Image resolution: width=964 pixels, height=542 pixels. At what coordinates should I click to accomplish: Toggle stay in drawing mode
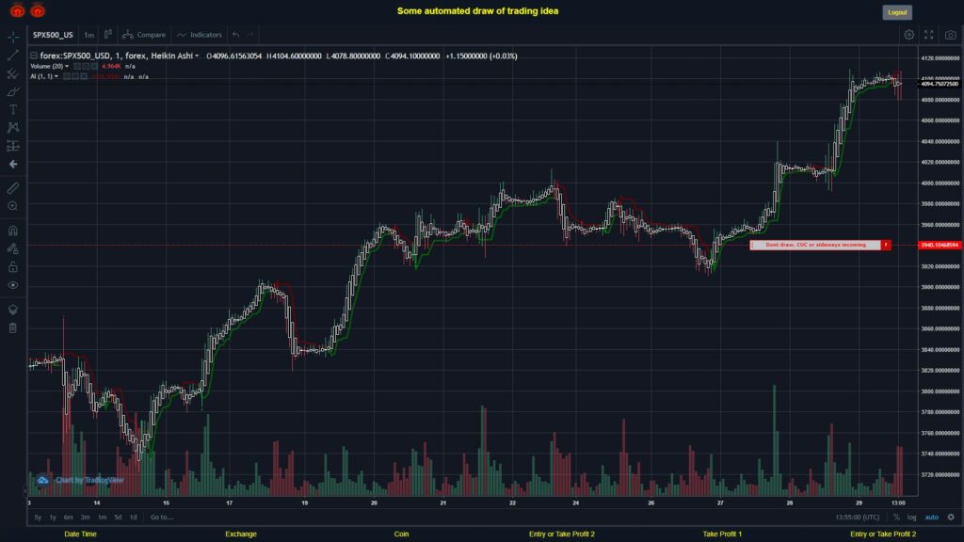point(13,248)
